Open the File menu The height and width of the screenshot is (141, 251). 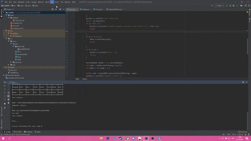point(6,2)
